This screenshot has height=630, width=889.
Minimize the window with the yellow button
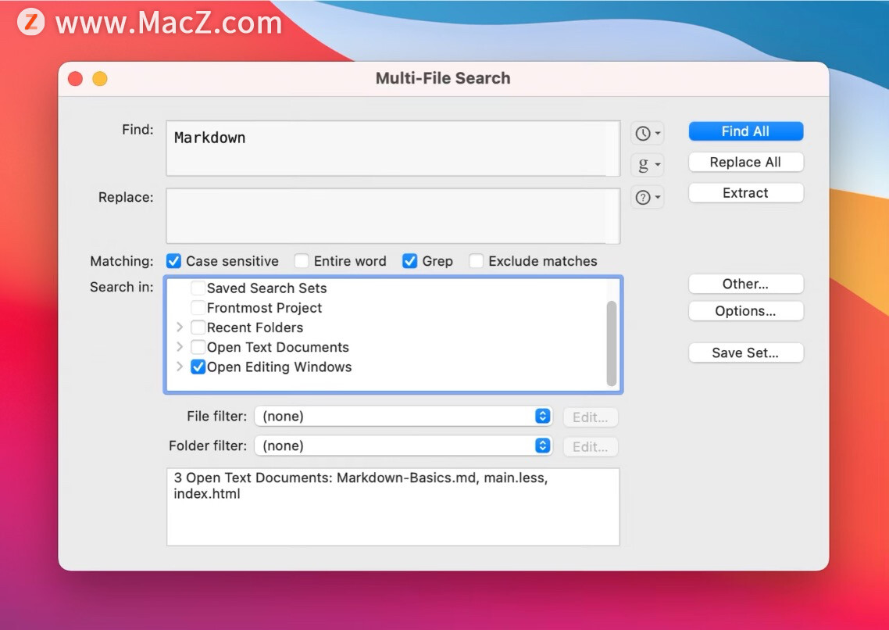[x=100, y=79]
